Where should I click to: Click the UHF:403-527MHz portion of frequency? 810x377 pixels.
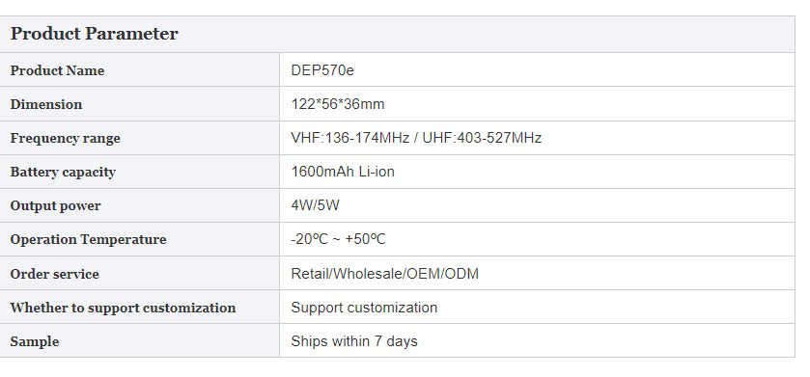coord(482,138)
